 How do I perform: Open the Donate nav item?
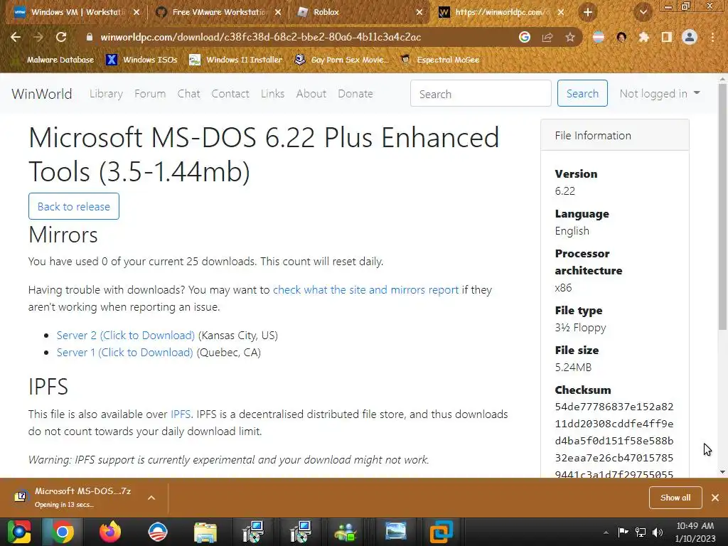[355, 94]
